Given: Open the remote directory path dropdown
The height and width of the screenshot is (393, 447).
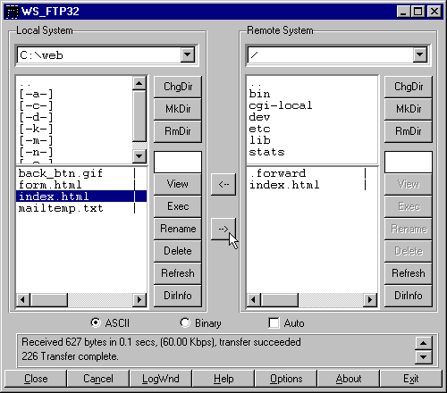Looking at the screenshot, I should pyautogui.click(x=420, y=54).
